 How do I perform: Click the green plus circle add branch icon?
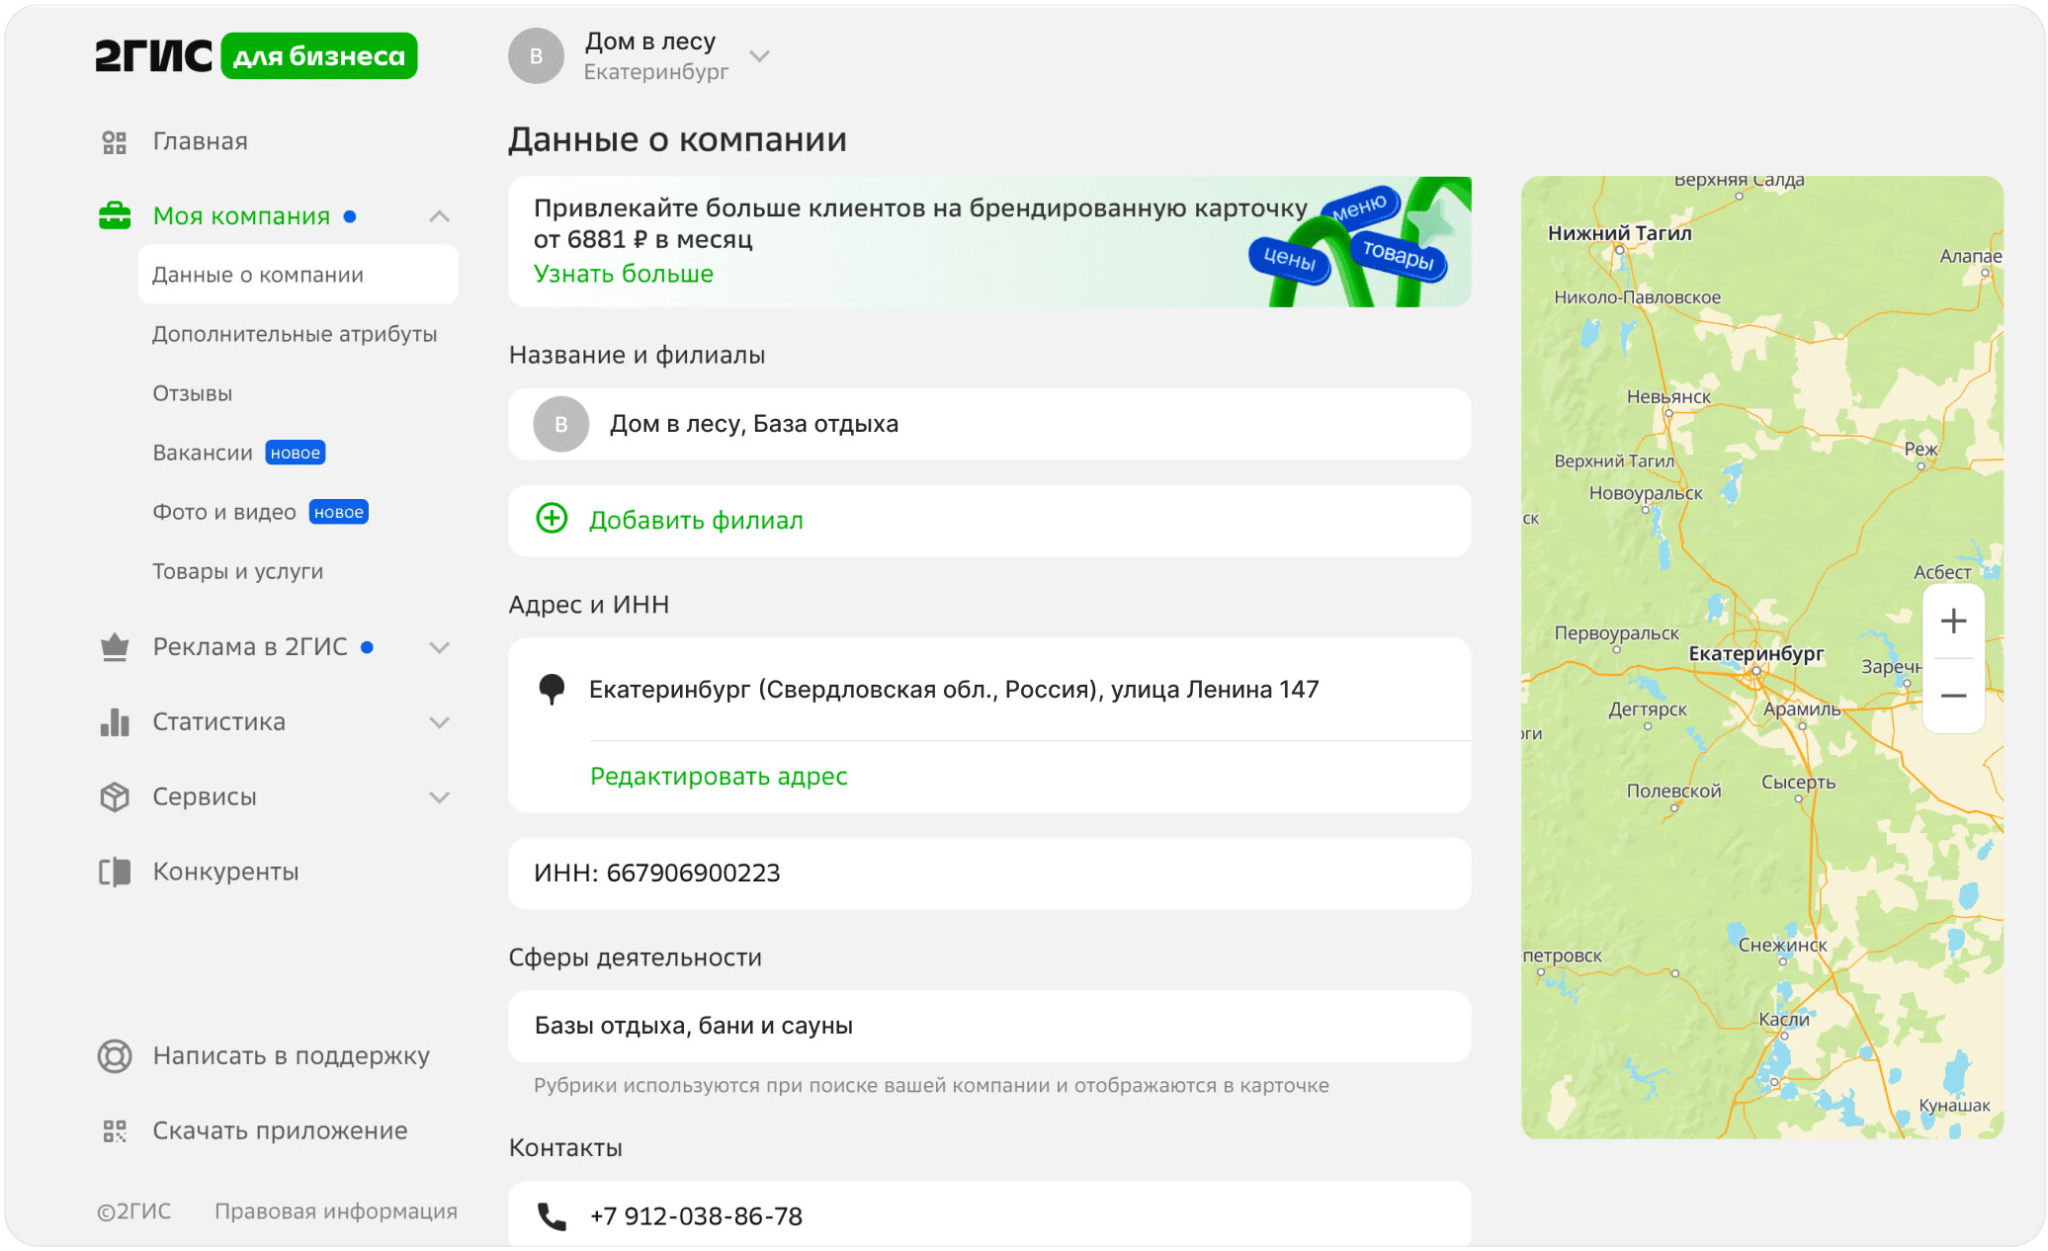pos(552,518)
